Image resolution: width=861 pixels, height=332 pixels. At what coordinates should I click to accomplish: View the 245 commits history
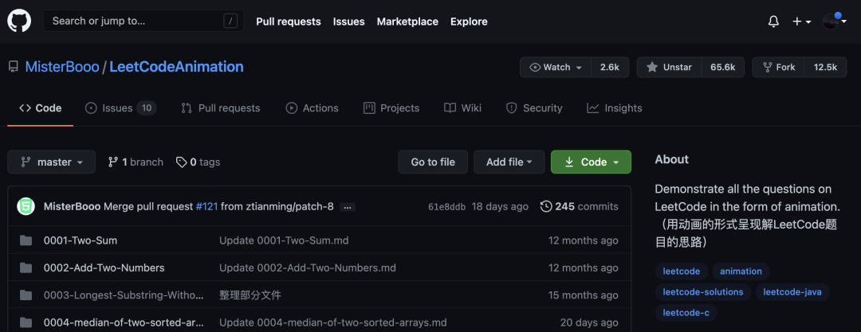(x=580, y=206)
